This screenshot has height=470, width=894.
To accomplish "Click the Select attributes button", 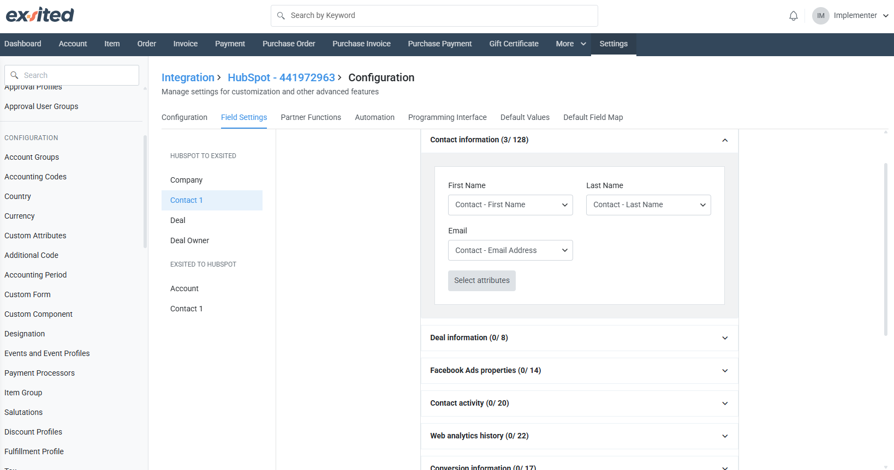I will (x=482, y=280).
